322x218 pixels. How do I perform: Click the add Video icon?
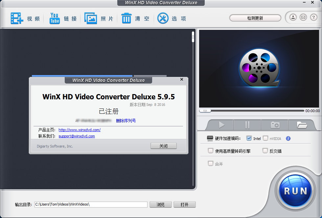pyautogui.click(x=17, y=18)
